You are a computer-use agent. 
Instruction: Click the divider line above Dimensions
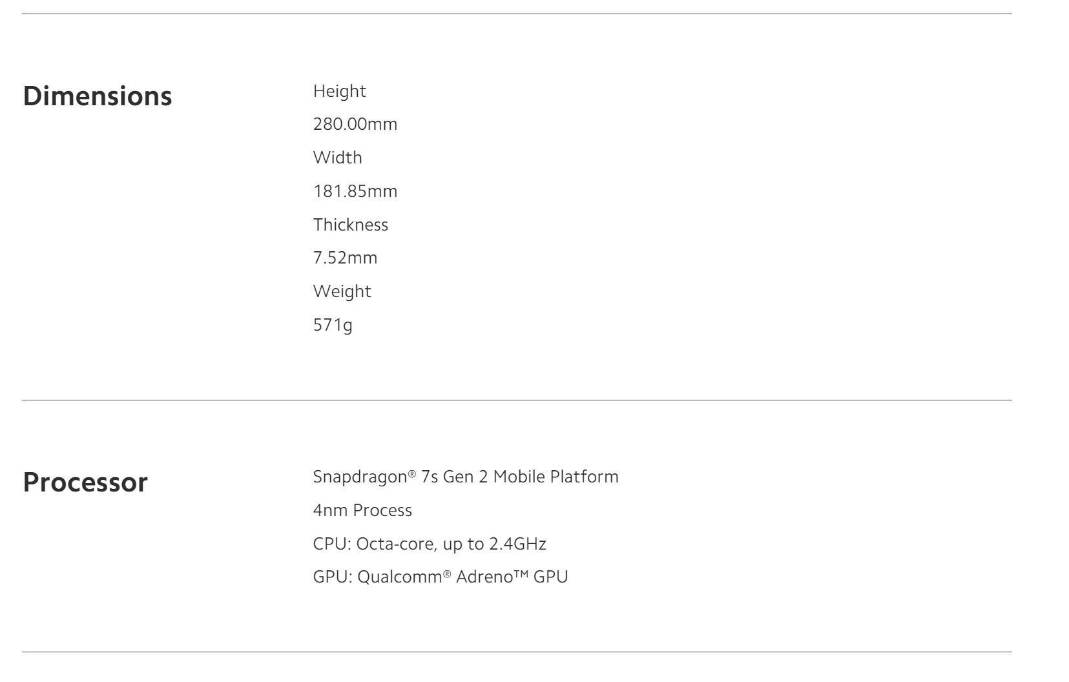pos(517,14)
